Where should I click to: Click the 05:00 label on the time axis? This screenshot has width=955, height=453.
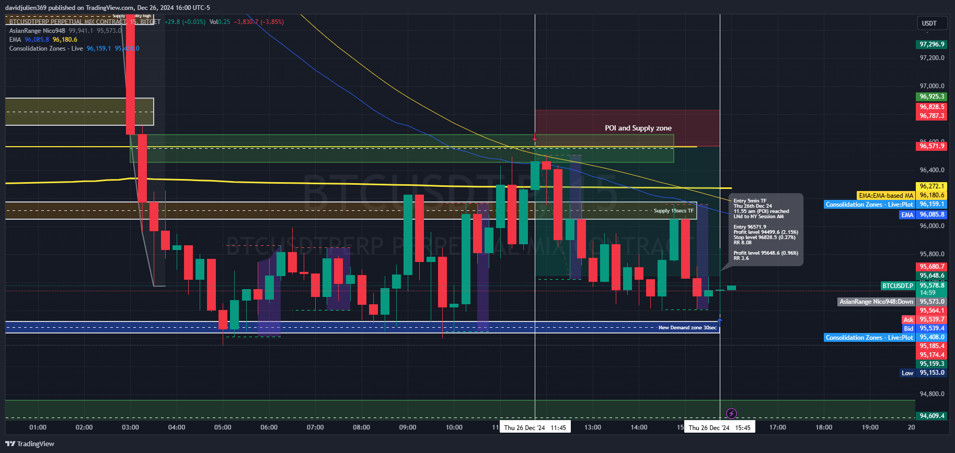pos(223,427)
